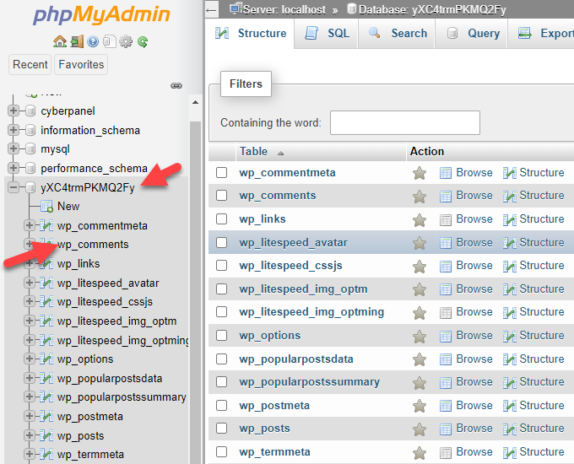Click the database icon next to mysql
Screen dimensions: 574x464
point(30,149)
